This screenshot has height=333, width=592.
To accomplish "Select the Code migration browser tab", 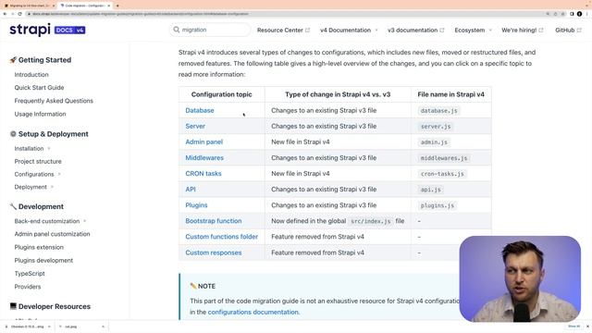I will (x=84, y=6).
